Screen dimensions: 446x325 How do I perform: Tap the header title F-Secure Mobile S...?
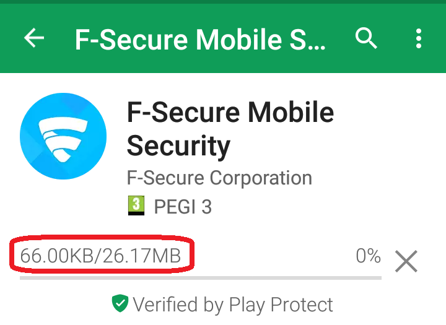[200, 39]
